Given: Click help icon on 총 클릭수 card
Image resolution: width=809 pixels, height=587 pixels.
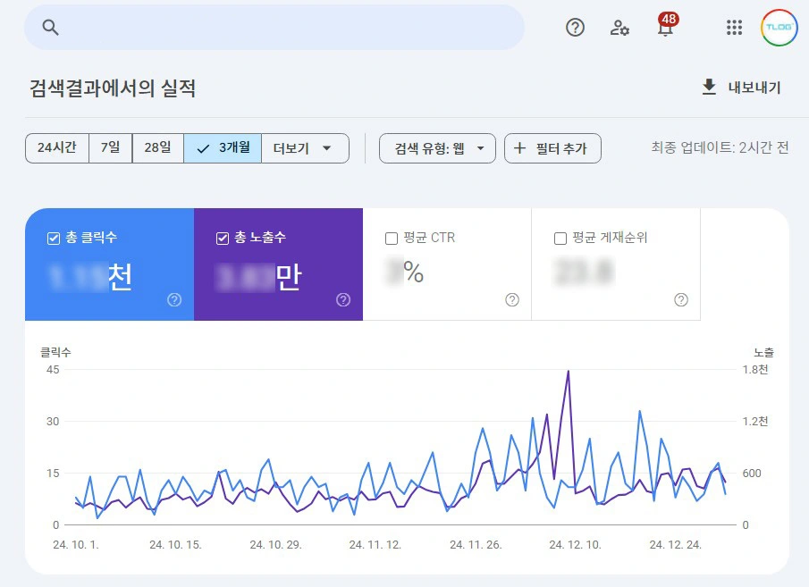Looking at the screenshot, I should (174, 300).
